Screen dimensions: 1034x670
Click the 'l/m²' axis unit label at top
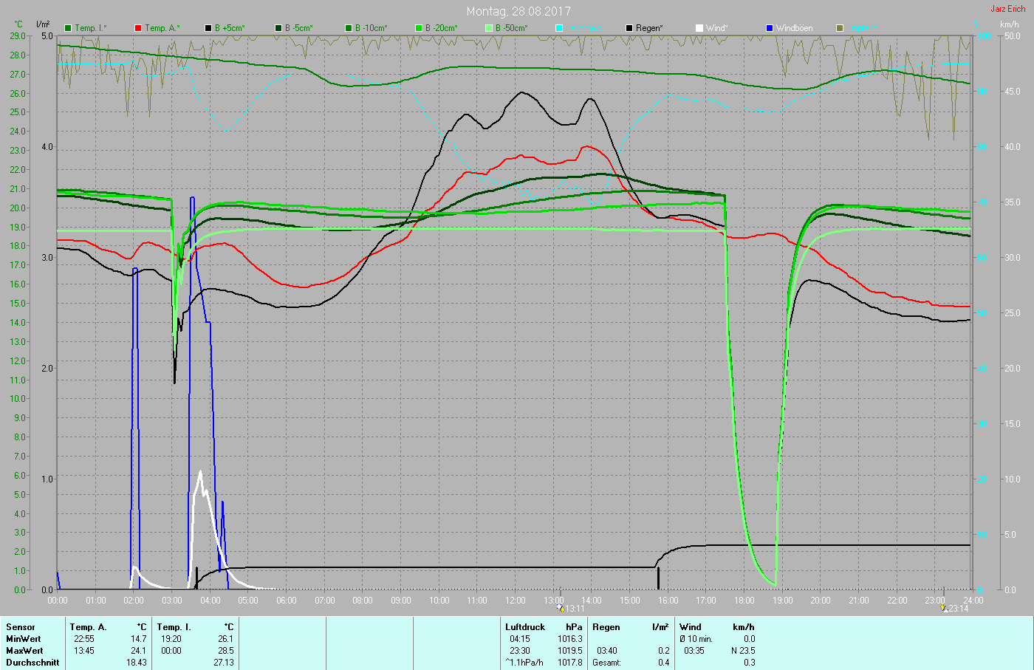point(43,24)
